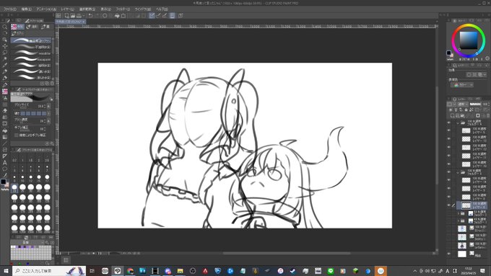This screenshot has height=276, width=491.
Task: Open the Windows Start menu
Action: (x=6, y=271)
